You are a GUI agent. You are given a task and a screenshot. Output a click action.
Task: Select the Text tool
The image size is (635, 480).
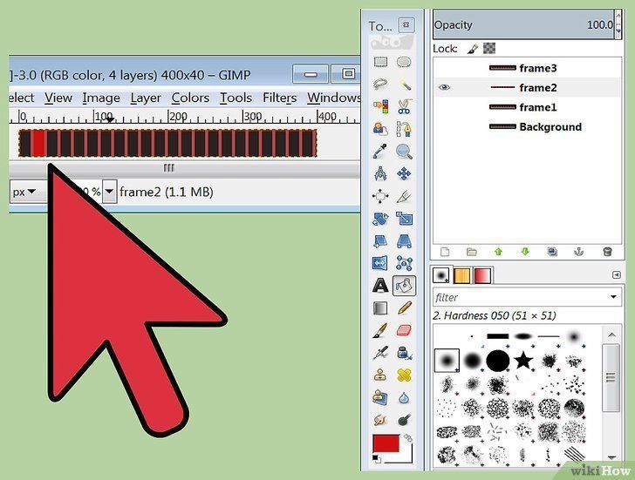(380, 286)
